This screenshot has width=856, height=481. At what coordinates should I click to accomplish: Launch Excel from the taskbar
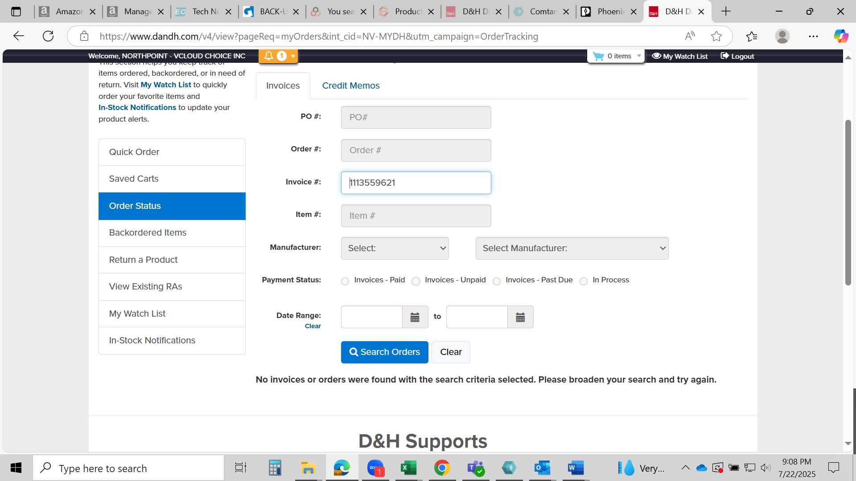point(408,468)
